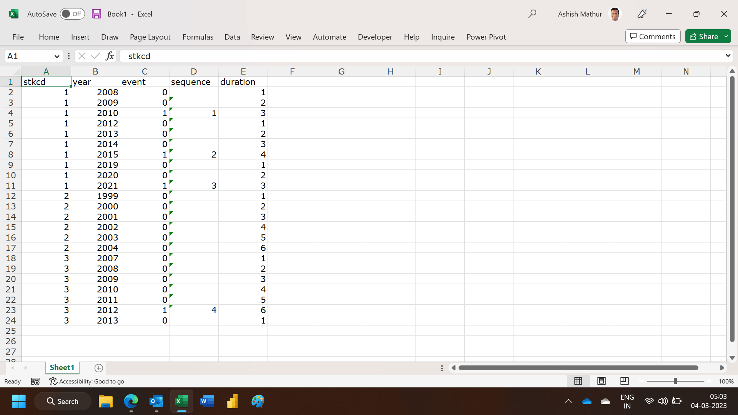Show hidden system tray icons chevron

click(x=568, y=402)
